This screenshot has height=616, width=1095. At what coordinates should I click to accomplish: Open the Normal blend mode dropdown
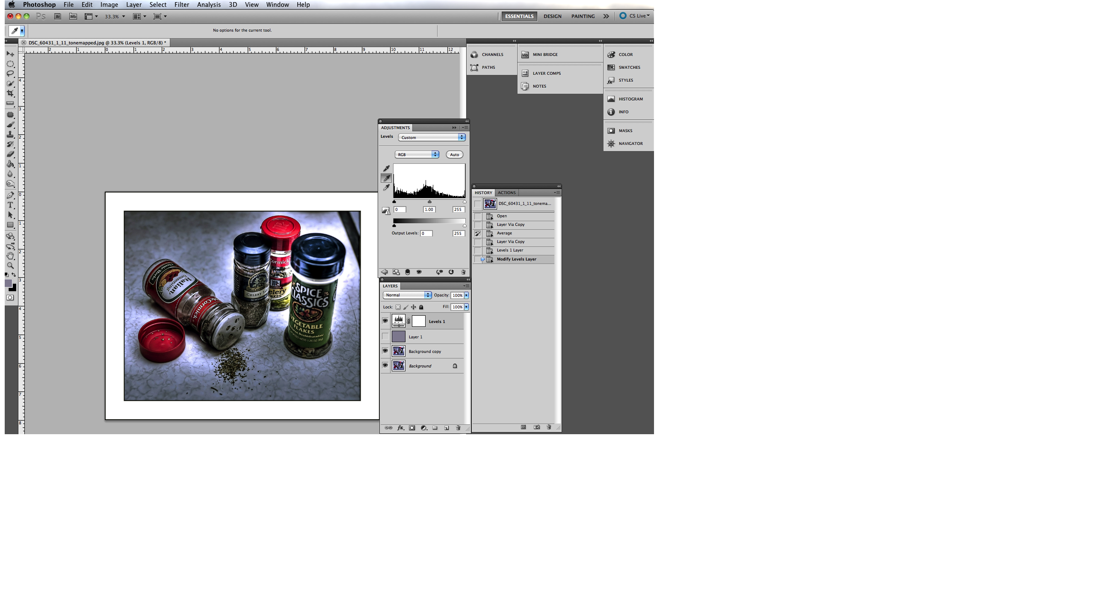[x=407, y=295]
